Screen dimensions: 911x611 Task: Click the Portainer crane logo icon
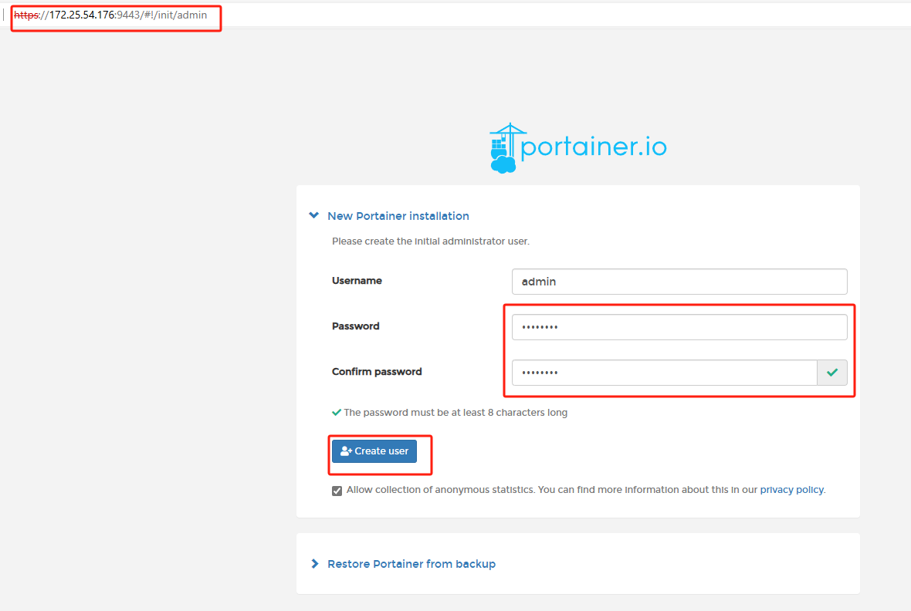(503, 148)
